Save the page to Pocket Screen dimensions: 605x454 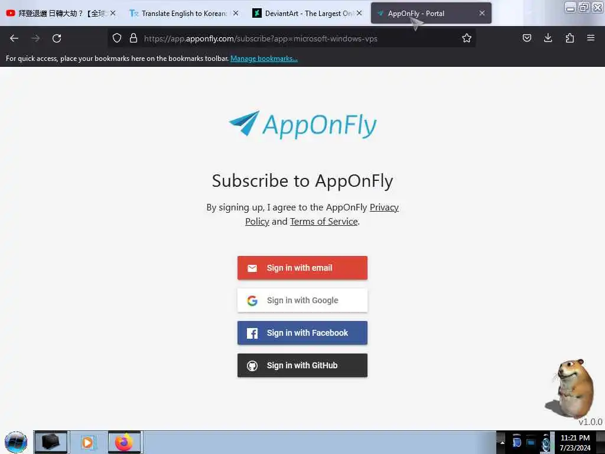coord(527,38)
